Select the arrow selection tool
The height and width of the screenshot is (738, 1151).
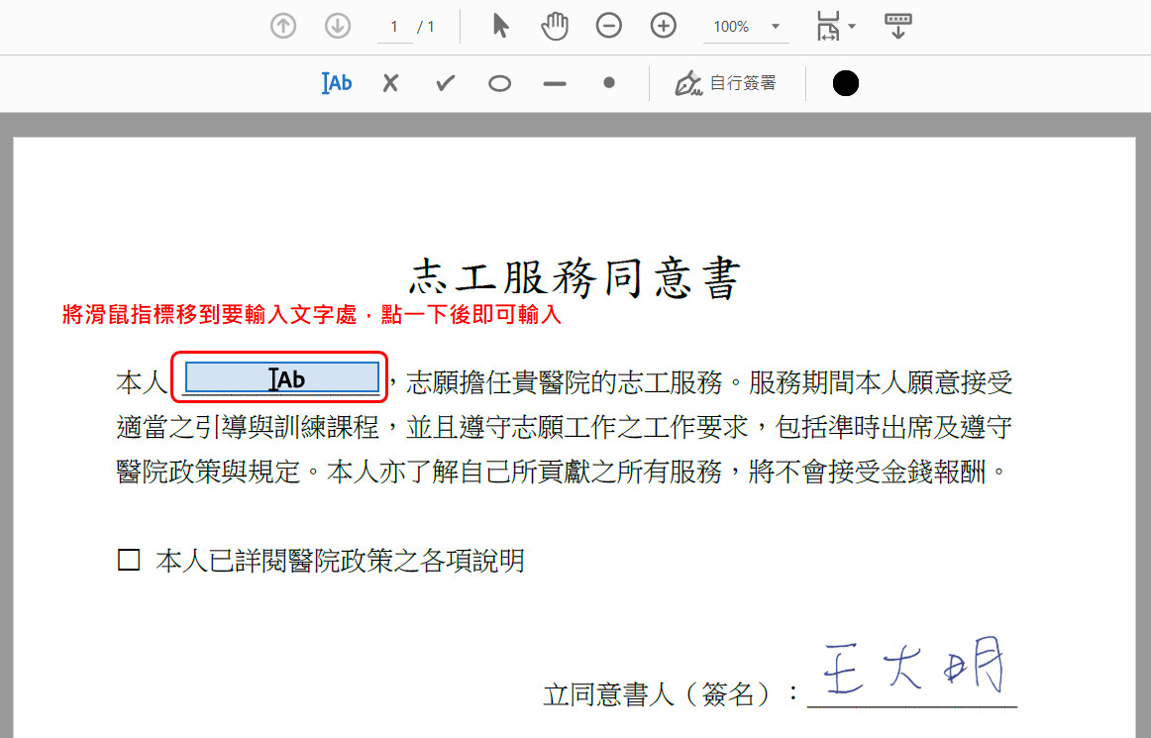coord(500,27)
